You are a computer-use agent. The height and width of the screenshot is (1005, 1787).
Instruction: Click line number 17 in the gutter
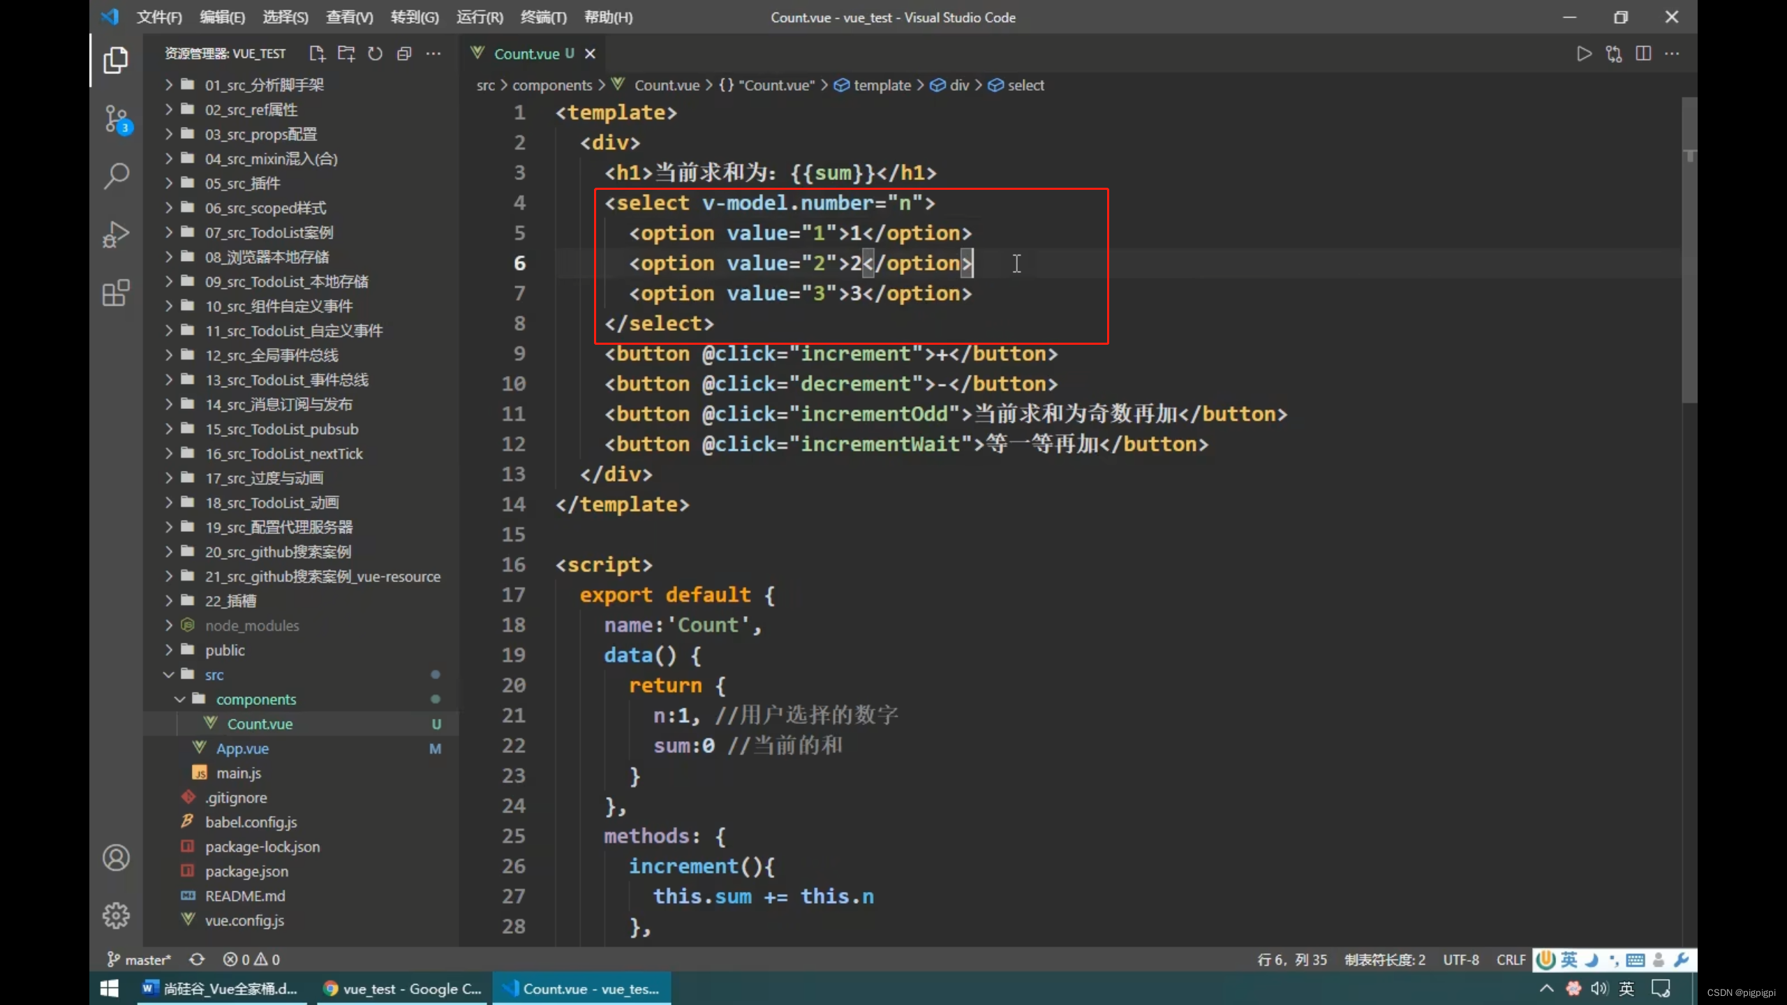tap(514, 595)
